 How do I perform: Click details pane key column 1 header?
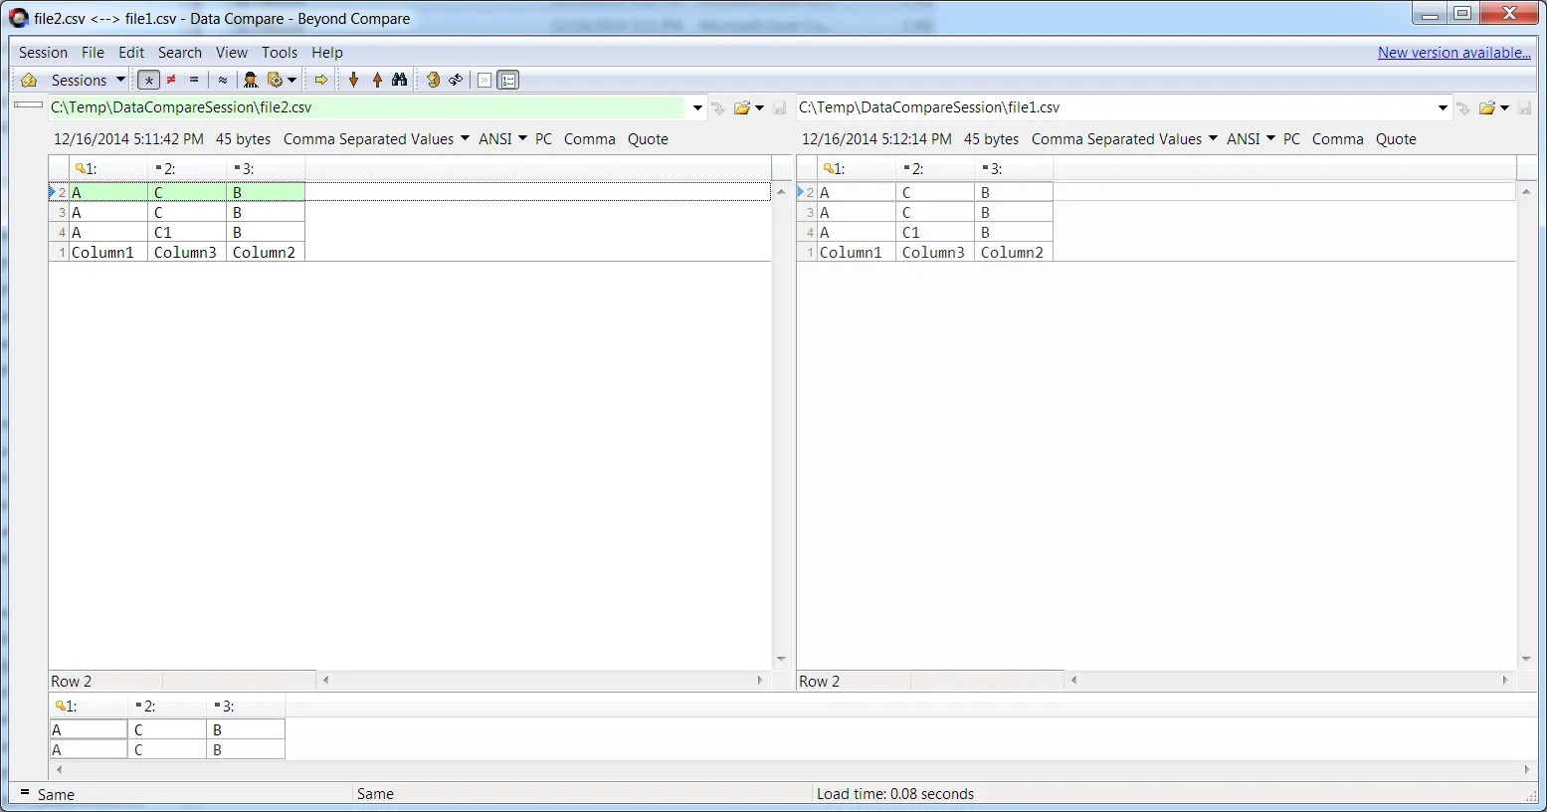coord(89,707)
